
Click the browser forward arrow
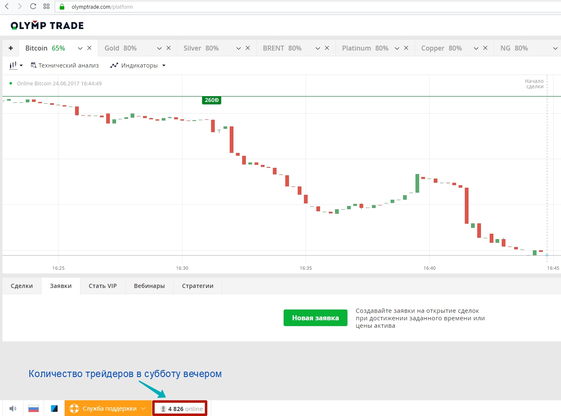19,7
